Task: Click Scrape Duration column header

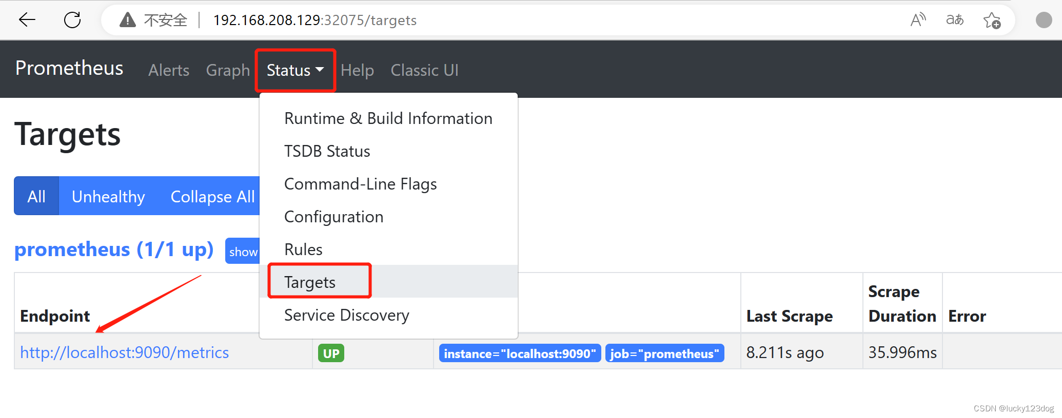Action: (902, 304)
